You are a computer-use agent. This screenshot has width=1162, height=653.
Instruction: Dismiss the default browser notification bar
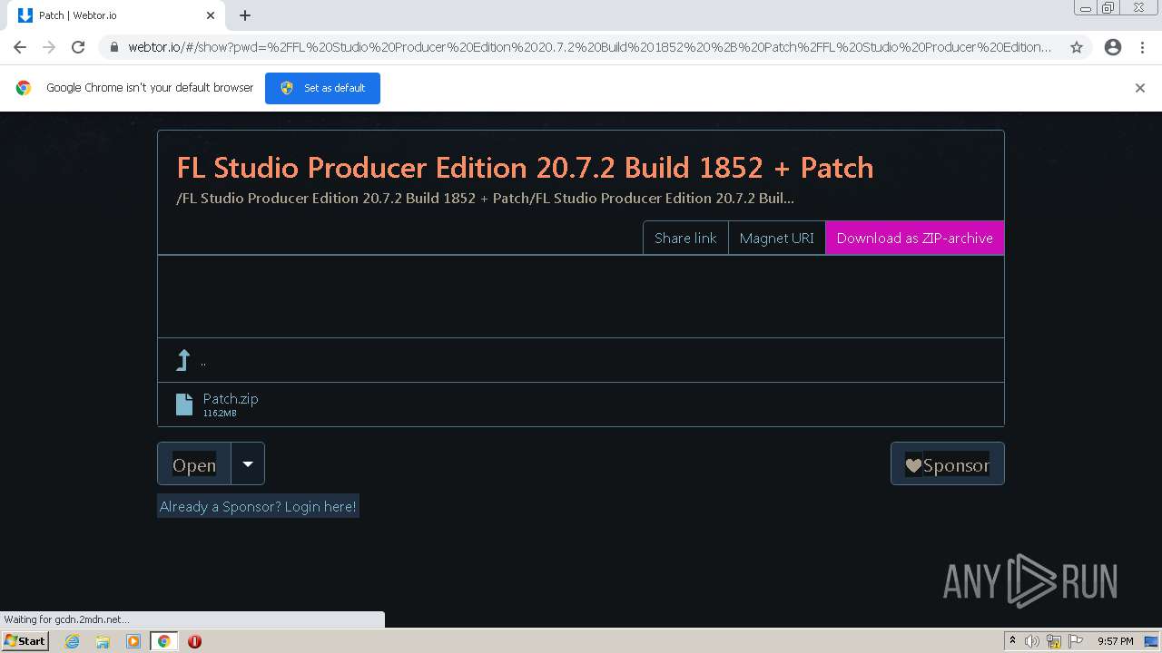point(1140,88)
